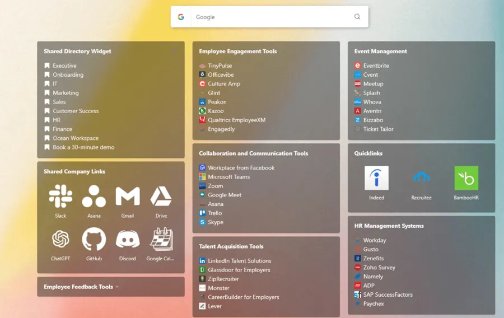Open the Google Drive icon
The height and width of the screenshot is (318, 504).
click(161, 197)
